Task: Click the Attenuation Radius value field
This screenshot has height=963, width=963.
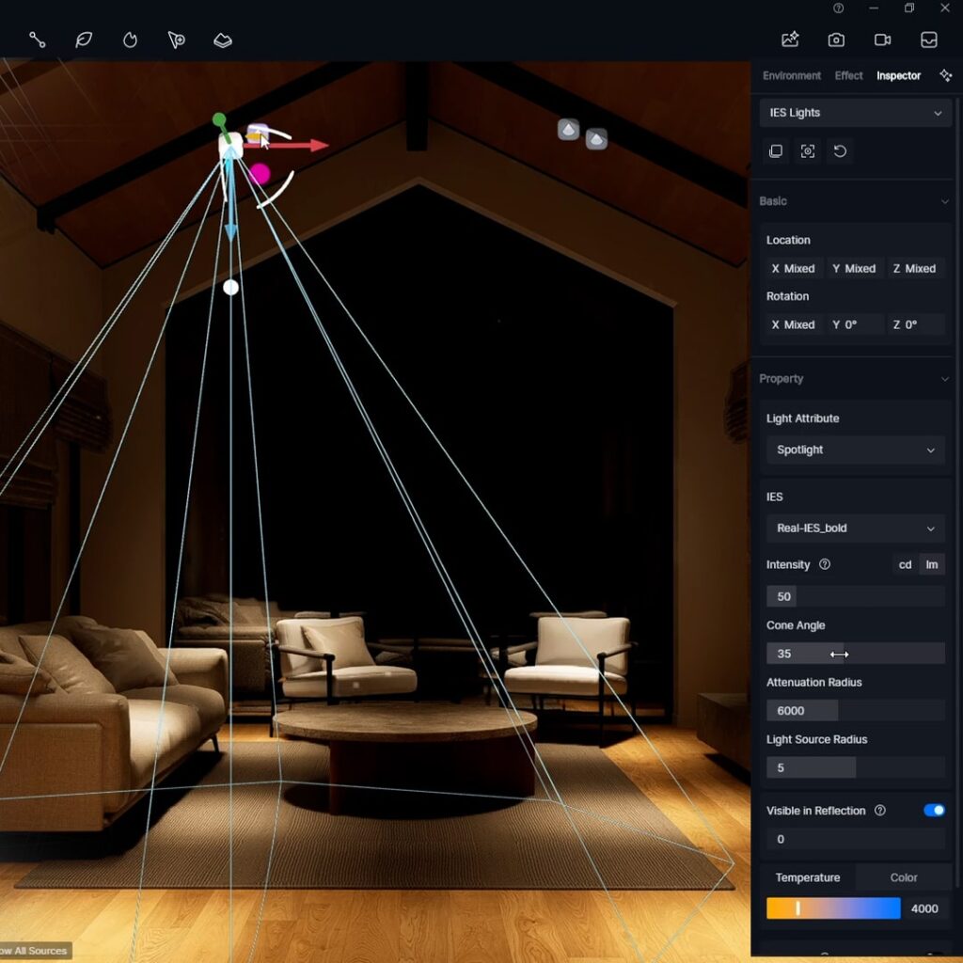Action: 855,711
